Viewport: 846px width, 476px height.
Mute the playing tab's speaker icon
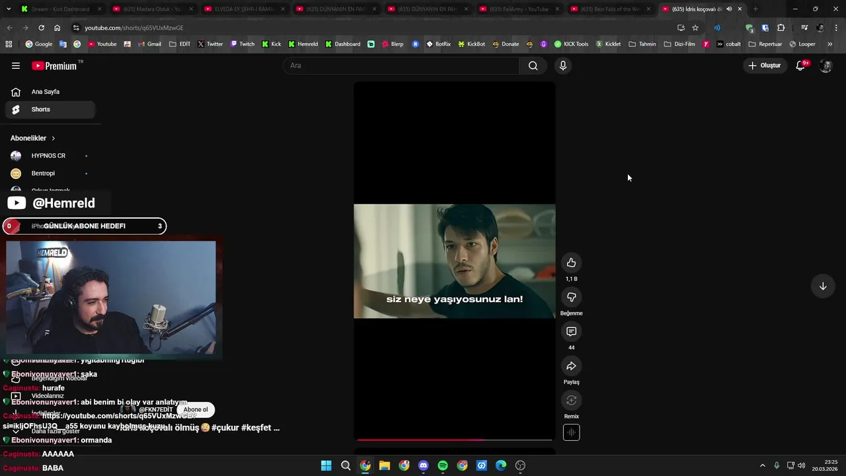pos(729,9)
